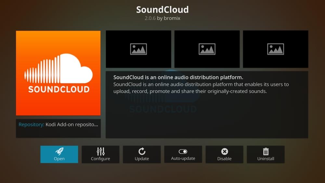
Task: Click the Auto-update text label
Action: (x=183, y=159)
